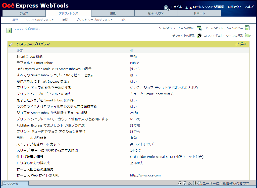Click the Océ Express WebTools での Smart Inboxes の表示 setting

[x=54, y=69]
